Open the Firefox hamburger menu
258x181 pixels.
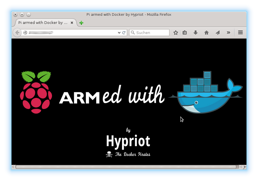(x=240, y=33)
